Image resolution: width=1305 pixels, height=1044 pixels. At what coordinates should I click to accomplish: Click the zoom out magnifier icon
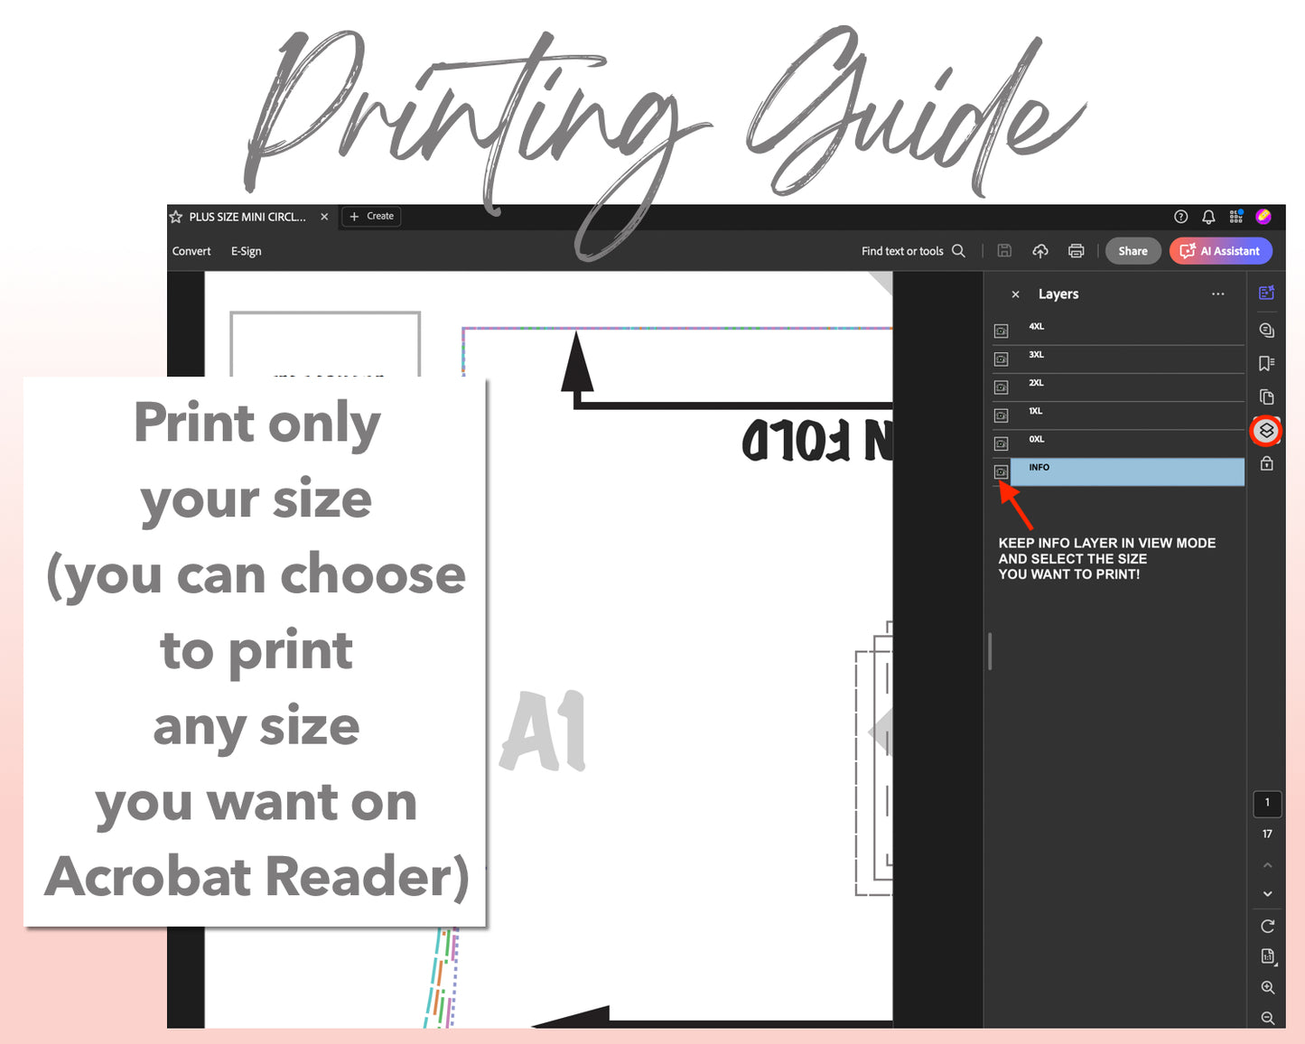coord(1267,1018)
